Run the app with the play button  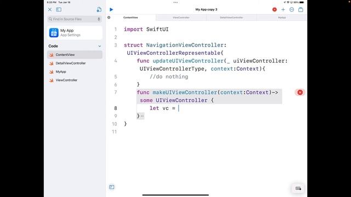coord(111,10)
